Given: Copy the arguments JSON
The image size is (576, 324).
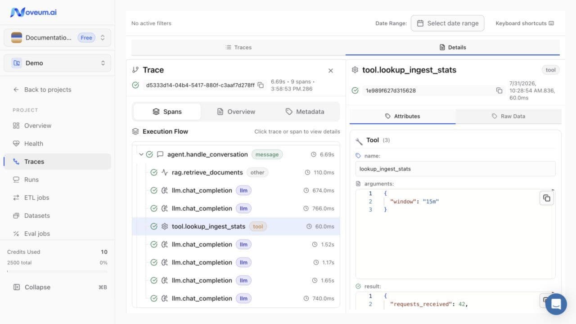Looking at the screenshot, I should (x=547, y=198).
